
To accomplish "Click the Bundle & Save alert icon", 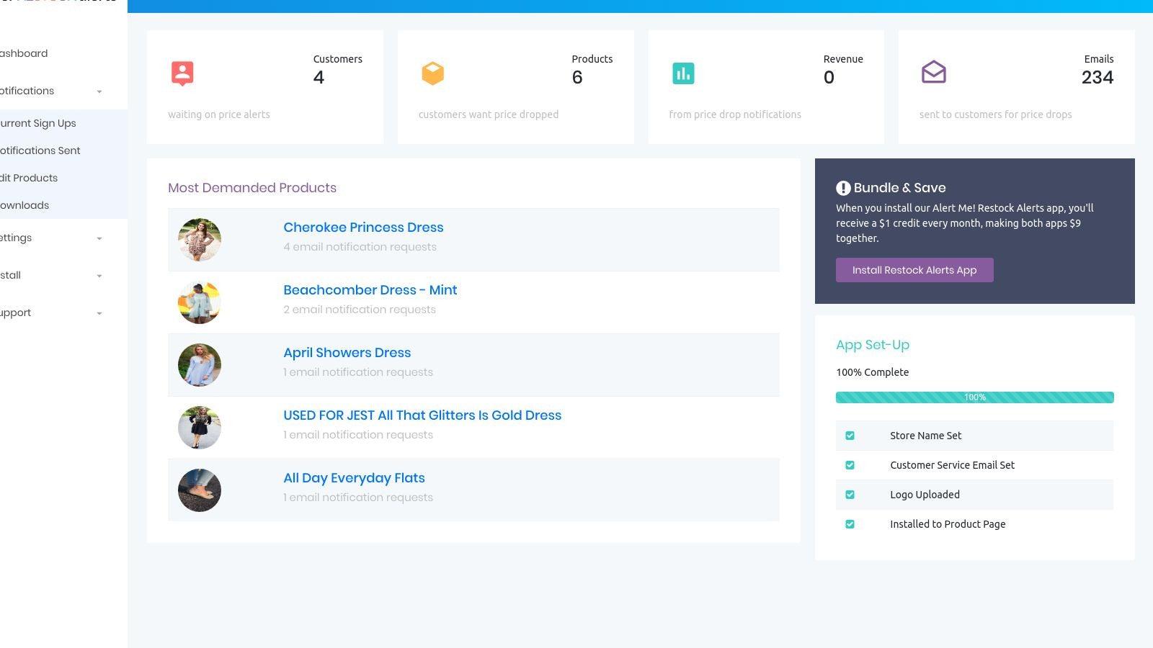I will click(842, 187).
